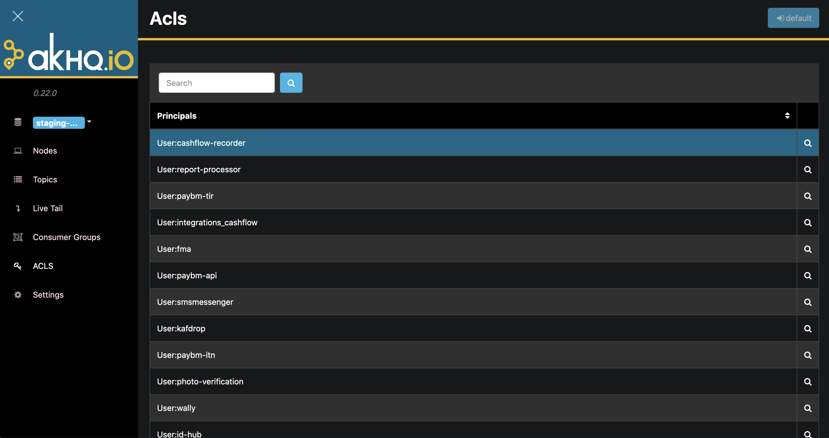The width and height of the screenshot is (829, 438).
Task: Click magnifier icon beside User:kafdrop
Action: (x=807, y=328)
